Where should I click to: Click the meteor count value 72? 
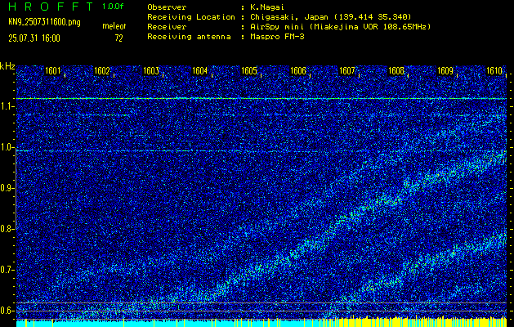(x=118, y=38)
